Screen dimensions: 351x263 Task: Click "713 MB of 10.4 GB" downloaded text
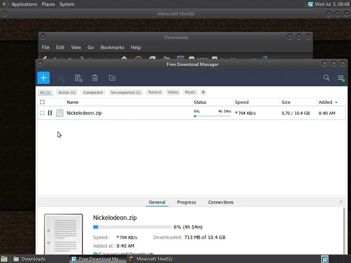(205, 237)
